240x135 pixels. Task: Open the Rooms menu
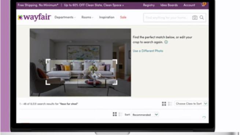pos(87,17)
